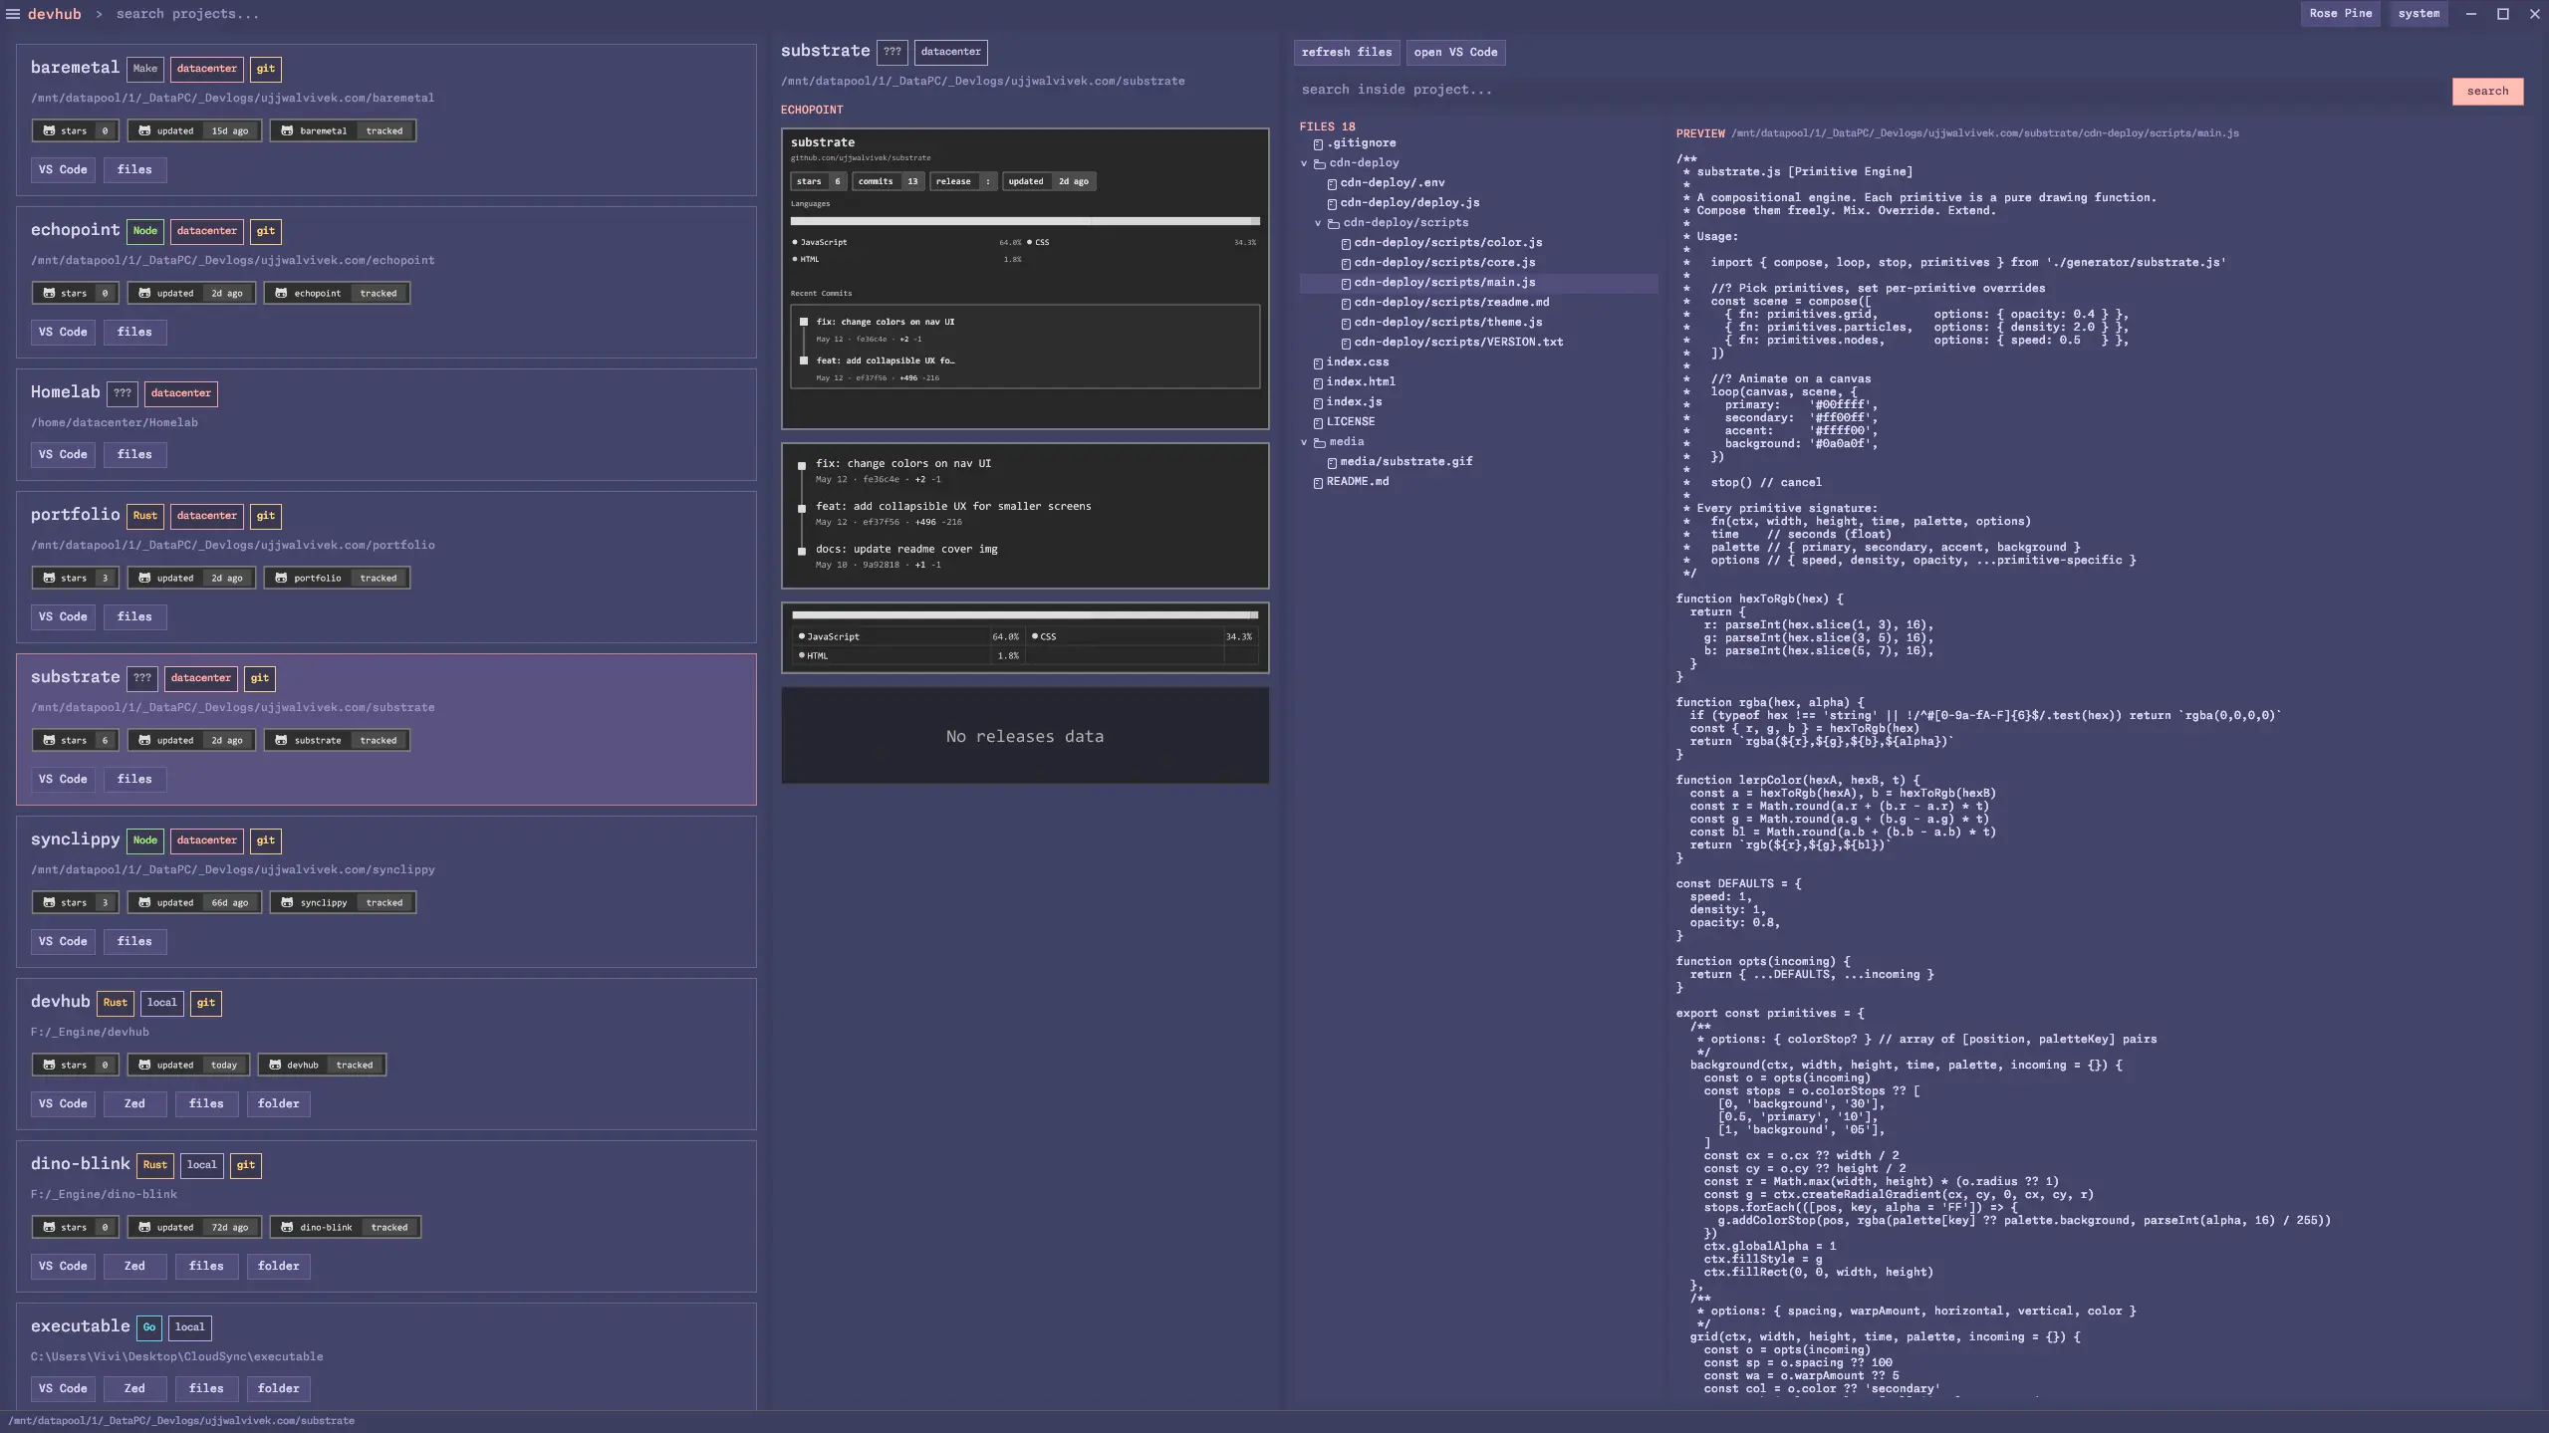Open devhub in Zed editor

pyautogui.click(x=134, y=1103)
